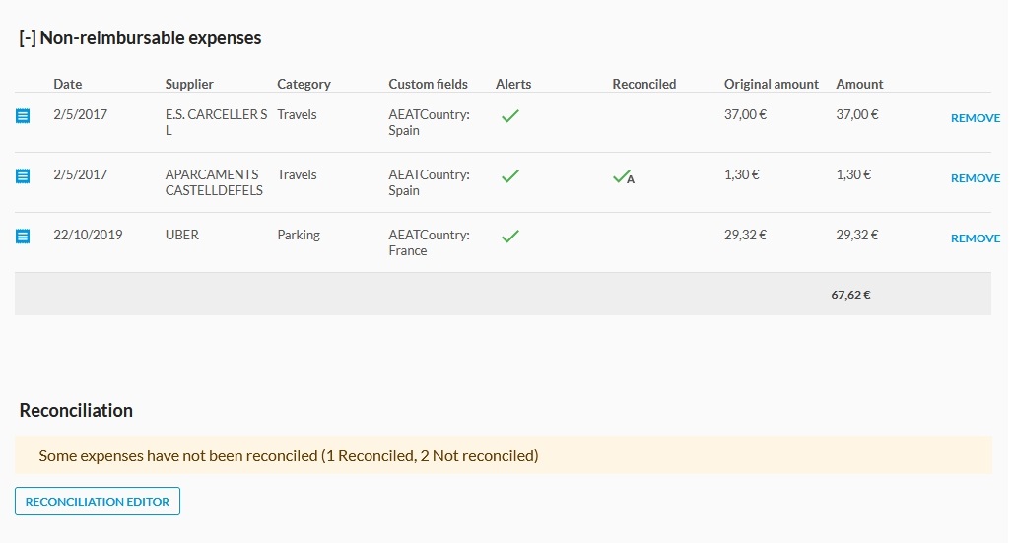Open receipt icon for E.S. CARCELLER expense
The image size is (1012, 543).
pos(23,116)
